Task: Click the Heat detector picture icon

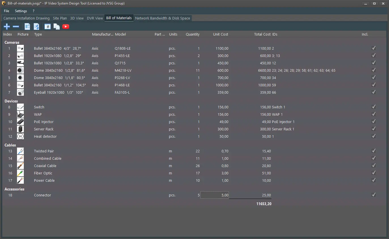Action: (x=20, y=137)
